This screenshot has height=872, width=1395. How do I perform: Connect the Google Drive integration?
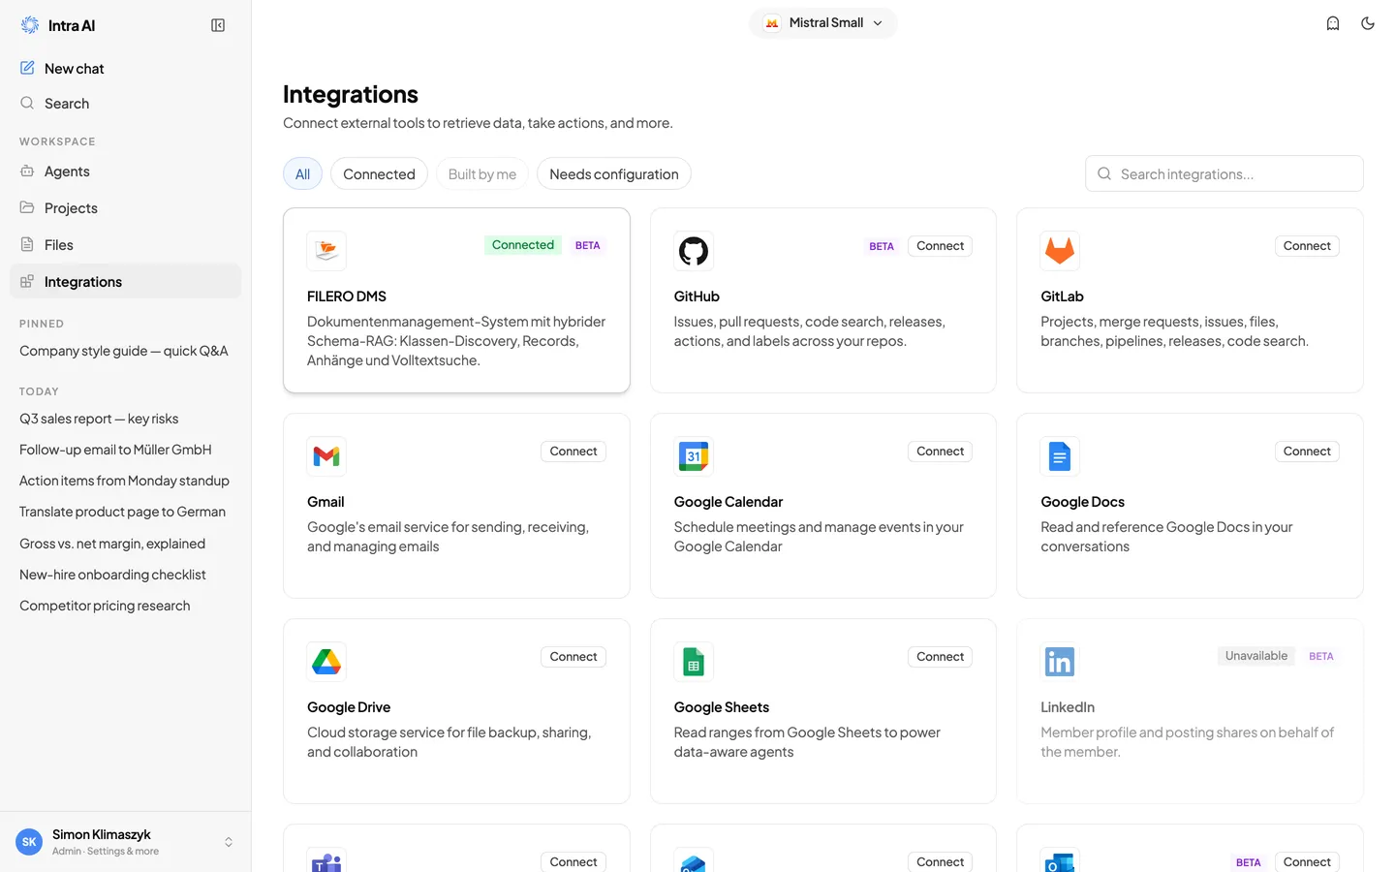point(573,657)
